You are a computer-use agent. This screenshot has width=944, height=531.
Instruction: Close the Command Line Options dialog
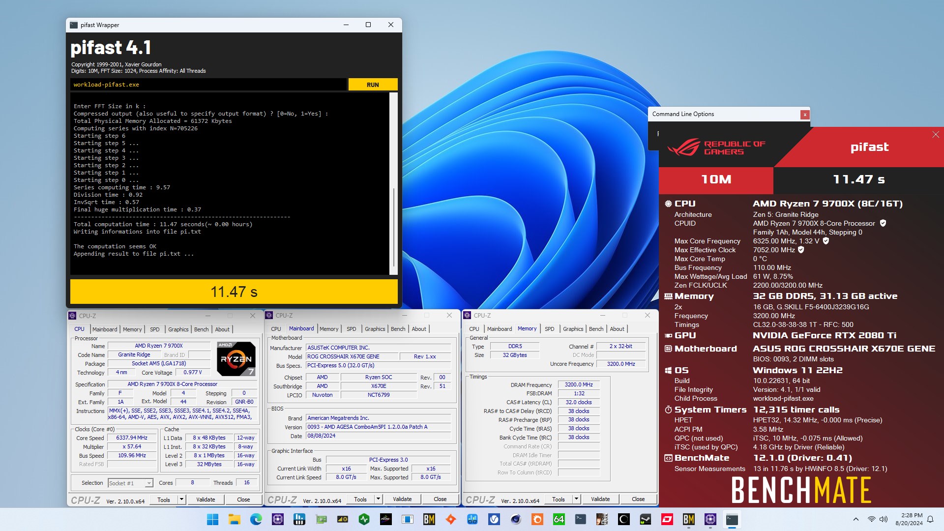805,115
